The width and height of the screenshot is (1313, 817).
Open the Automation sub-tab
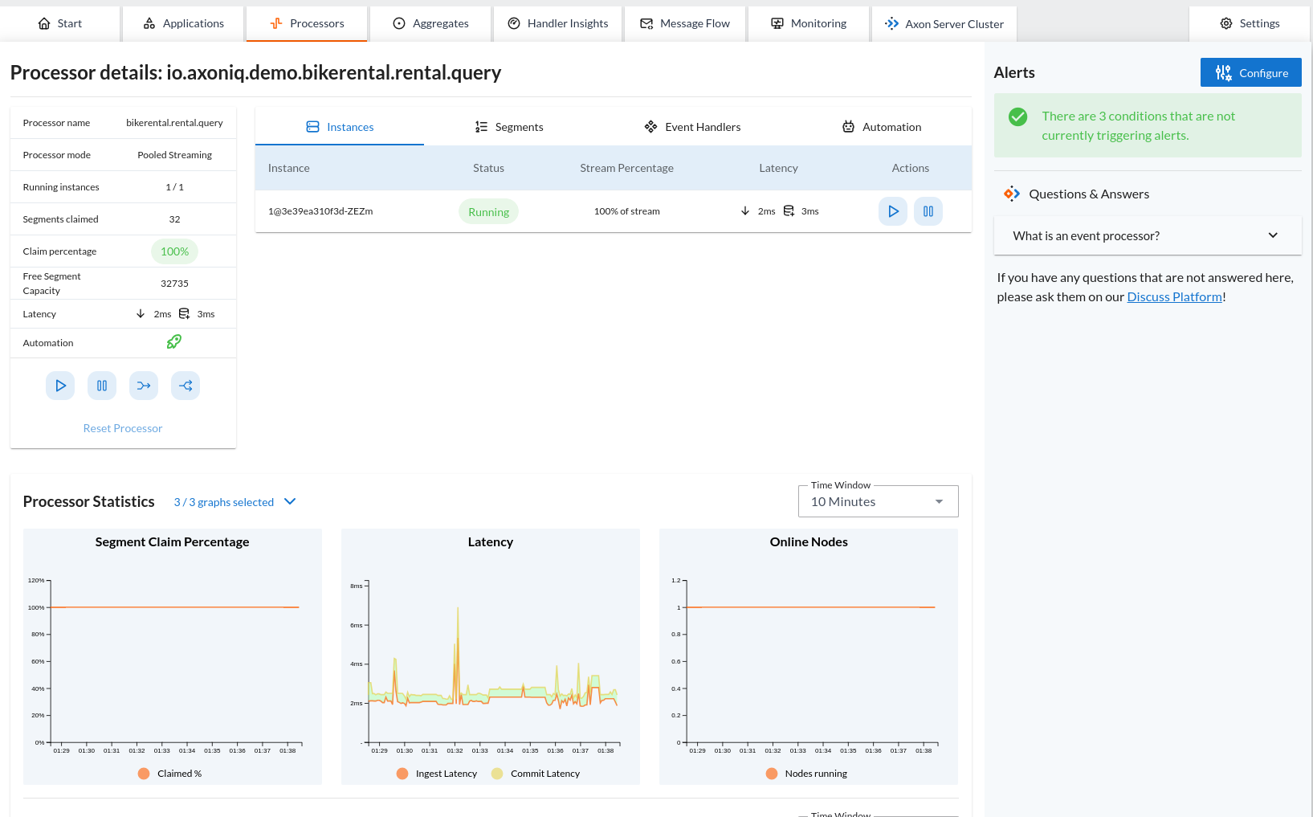[x=882, y=127]
